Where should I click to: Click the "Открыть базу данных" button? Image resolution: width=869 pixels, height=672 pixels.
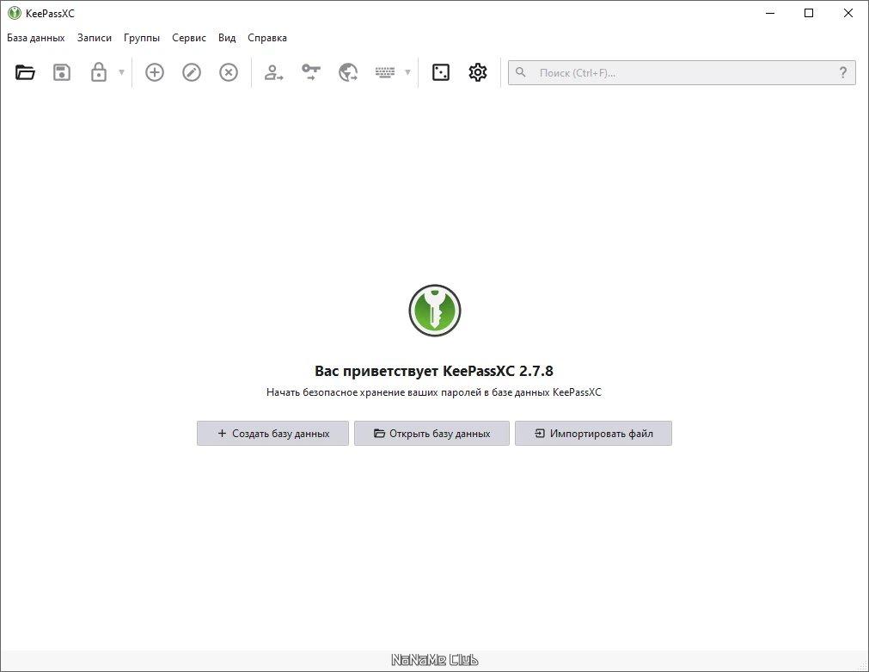coord(431,434)
